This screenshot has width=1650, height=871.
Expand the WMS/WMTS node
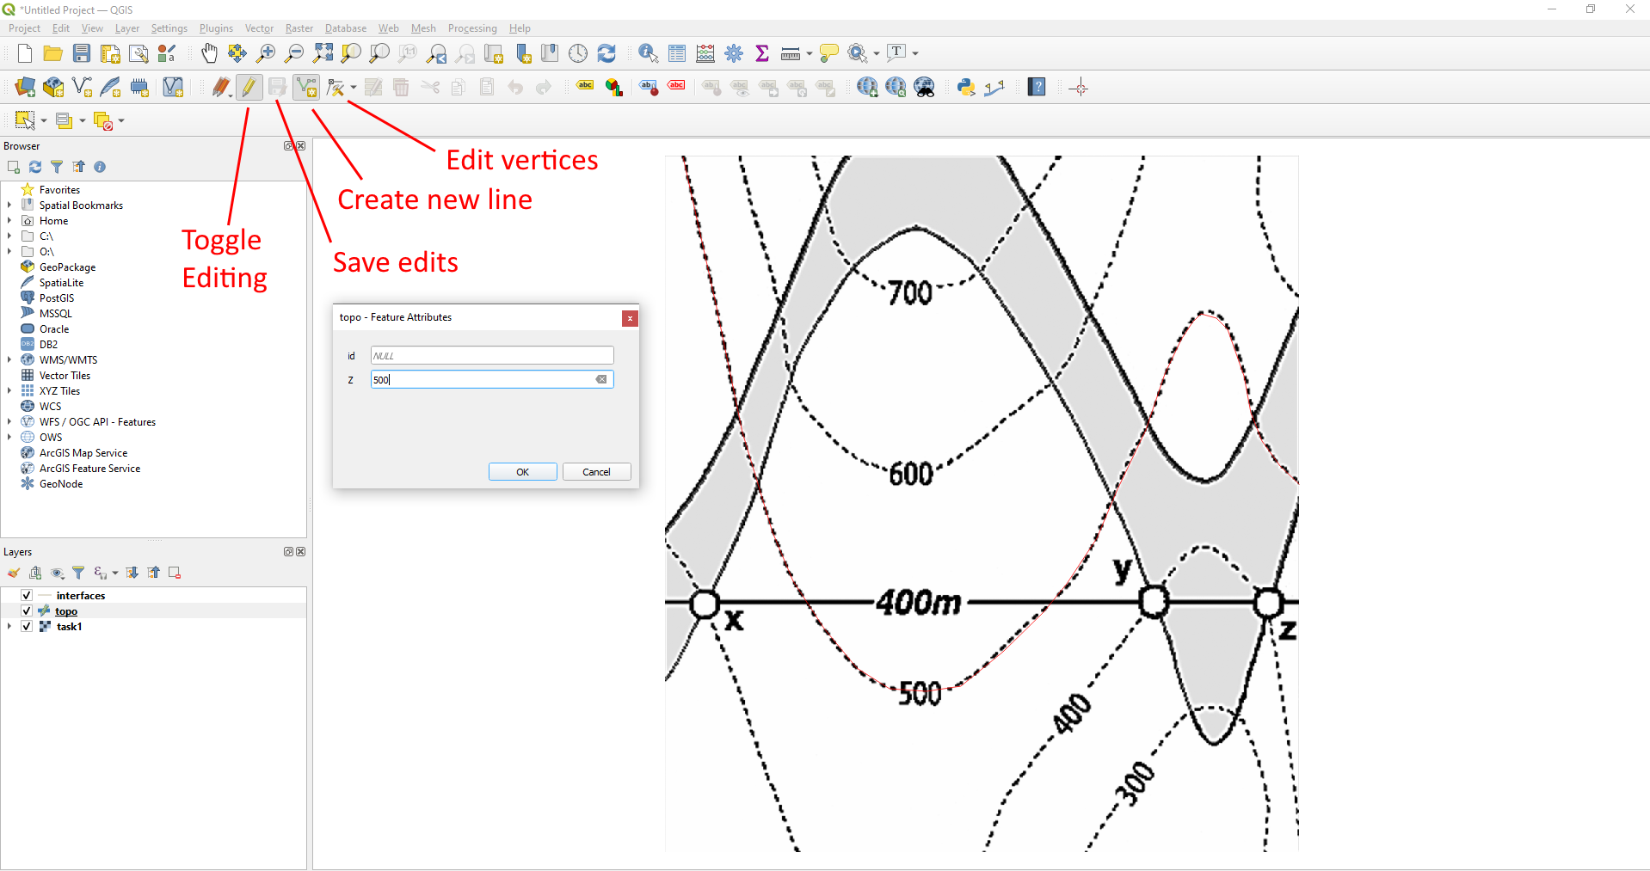(x=9, y=359)
